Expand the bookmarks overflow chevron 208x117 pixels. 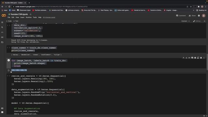(194, 10)
